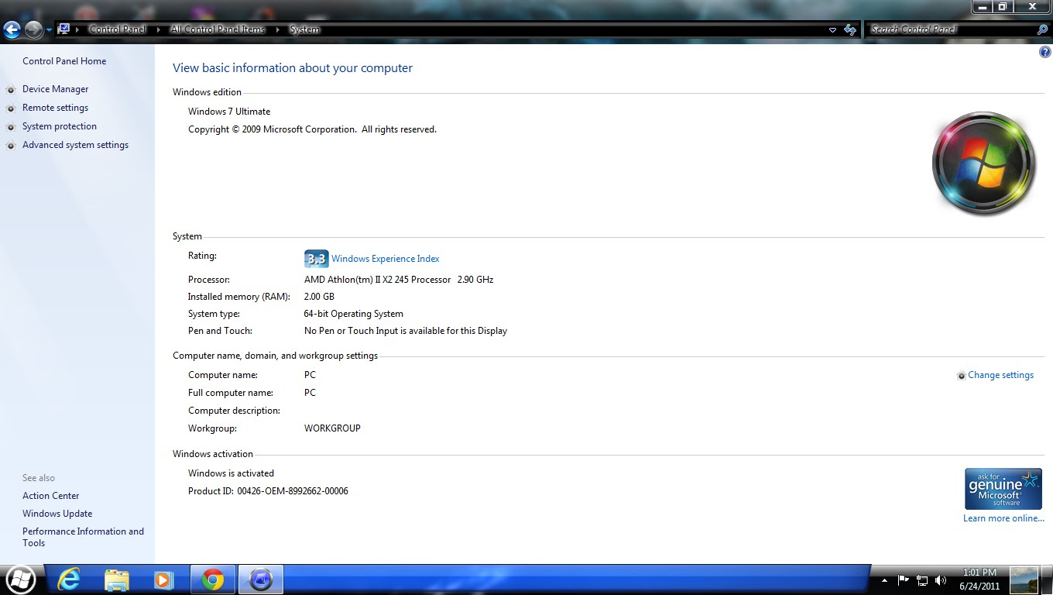Open the recent pages dropdown arrow
This screenshot has width=1053, height=595.
click(x=49, y=30)
